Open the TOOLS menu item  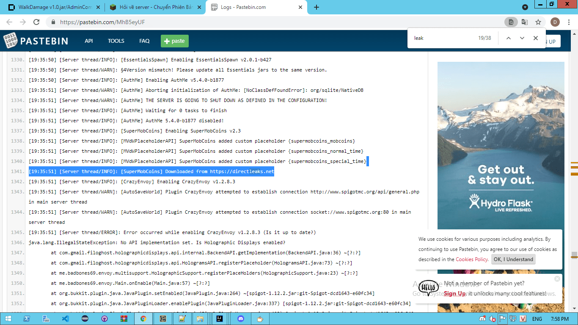(x=116, y=41)
